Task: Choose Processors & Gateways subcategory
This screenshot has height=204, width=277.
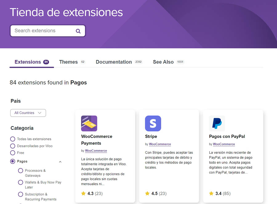Action: coord(21,171)
